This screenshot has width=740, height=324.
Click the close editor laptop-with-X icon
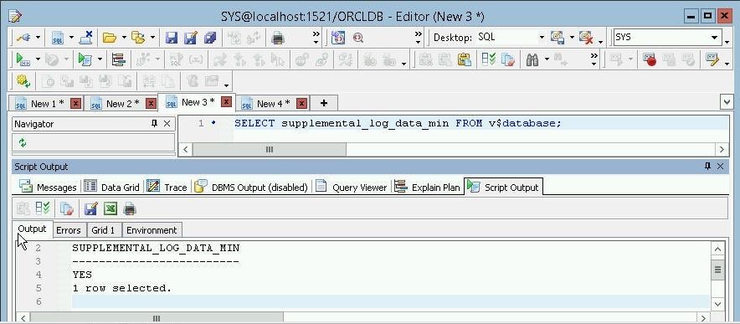86,38
